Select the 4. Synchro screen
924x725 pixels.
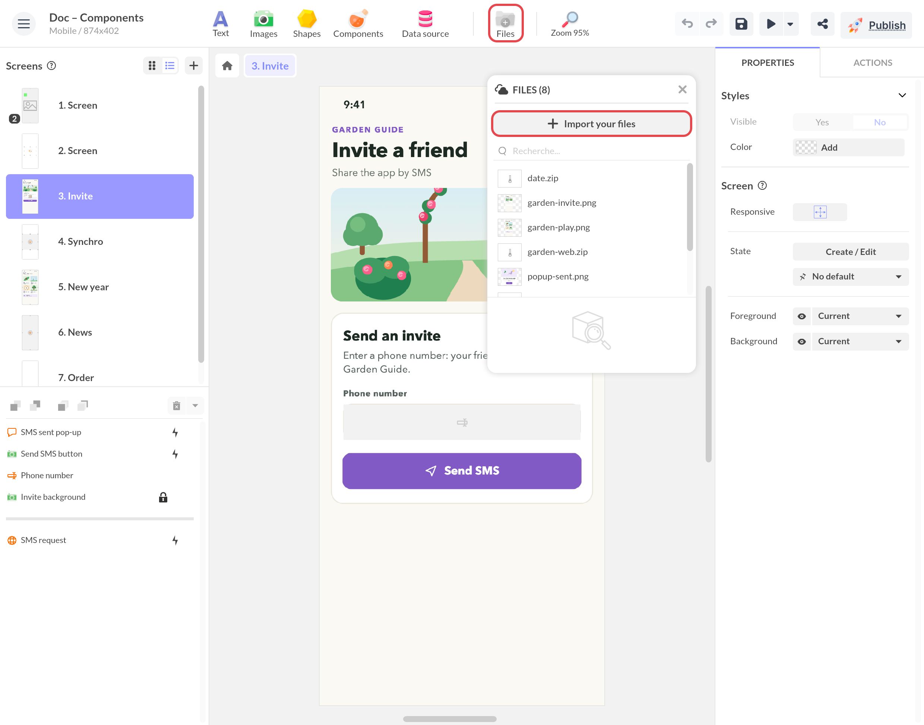100,242
